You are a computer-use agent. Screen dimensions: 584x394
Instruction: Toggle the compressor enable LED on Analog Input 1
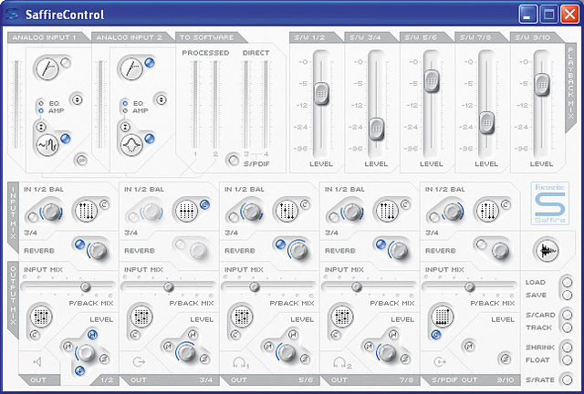[x=66, y=63]
